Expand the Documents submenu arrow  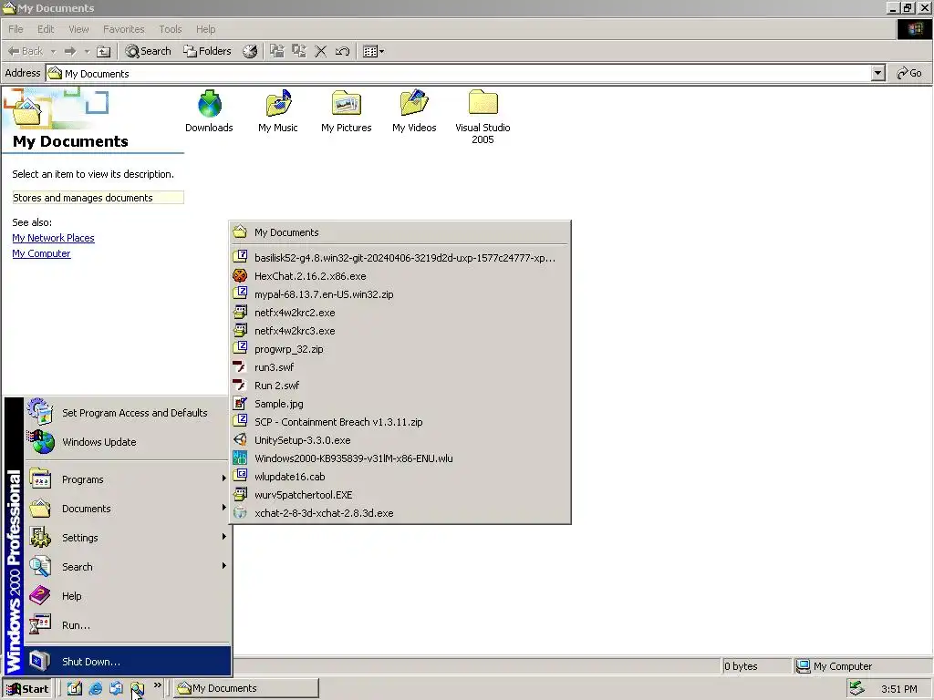pyautogui.click(x=224, y=507)
